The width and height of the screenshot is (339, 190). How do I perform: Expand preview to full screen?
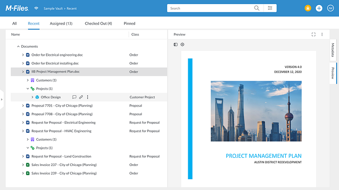coord(314,34)
